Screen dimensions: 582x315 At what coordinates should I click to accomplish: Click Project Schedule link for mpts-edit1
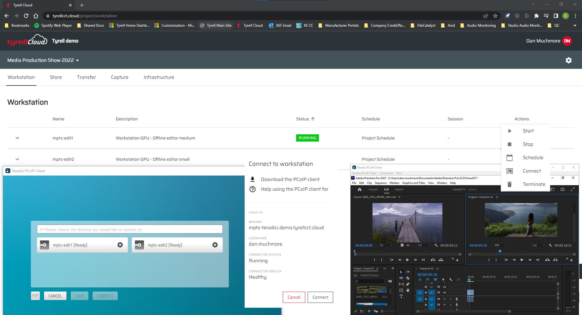[378, 138]
